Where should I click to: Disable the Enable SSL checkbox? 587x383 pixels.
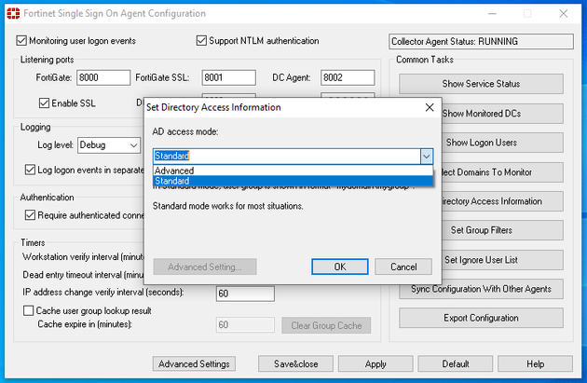pos(44,103)
